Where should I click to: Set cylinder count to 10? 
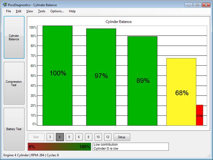point(98,137)
